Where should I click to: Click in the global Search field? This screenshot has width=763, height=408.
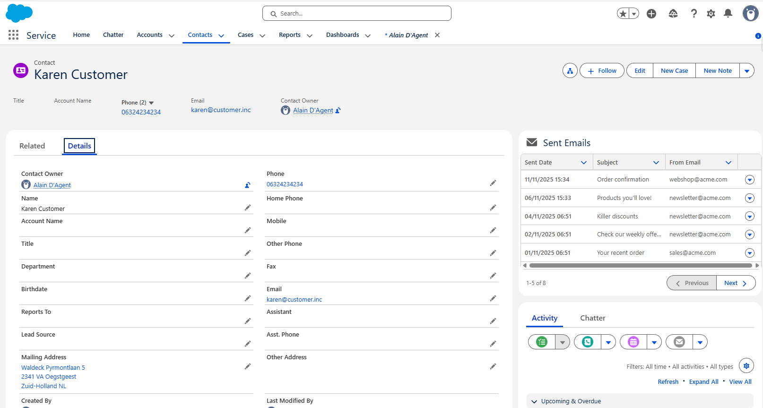(x=357, y=13)
